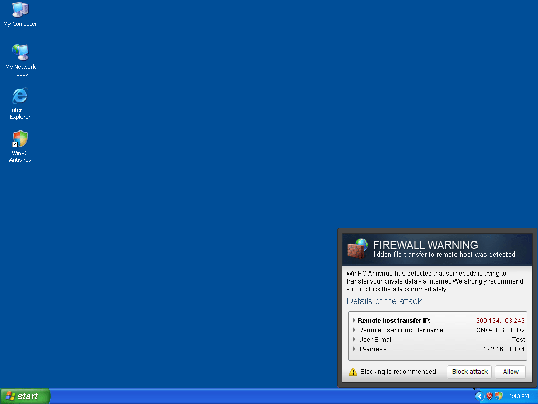Expand the Remote host transfer IP row

354,320
